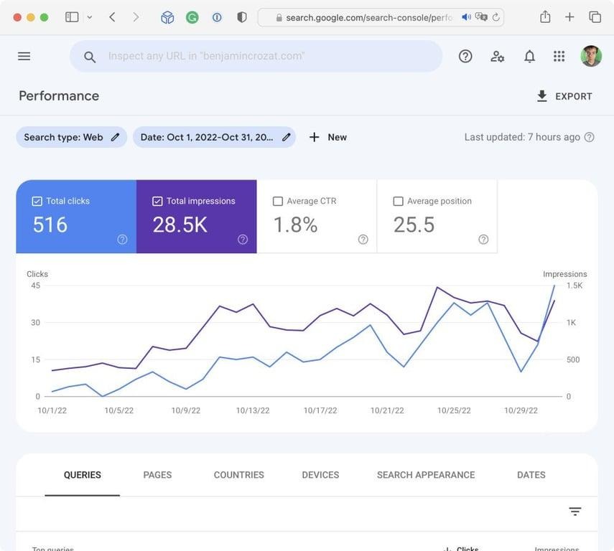
Task: Expand the sidebar tab group dropdown
Action: click(90, 17)
